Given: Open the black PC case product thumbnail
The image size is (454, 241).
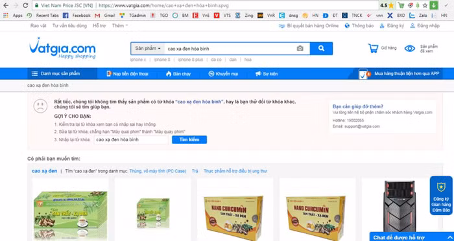Looking at the screenshot, I should 400,207.
